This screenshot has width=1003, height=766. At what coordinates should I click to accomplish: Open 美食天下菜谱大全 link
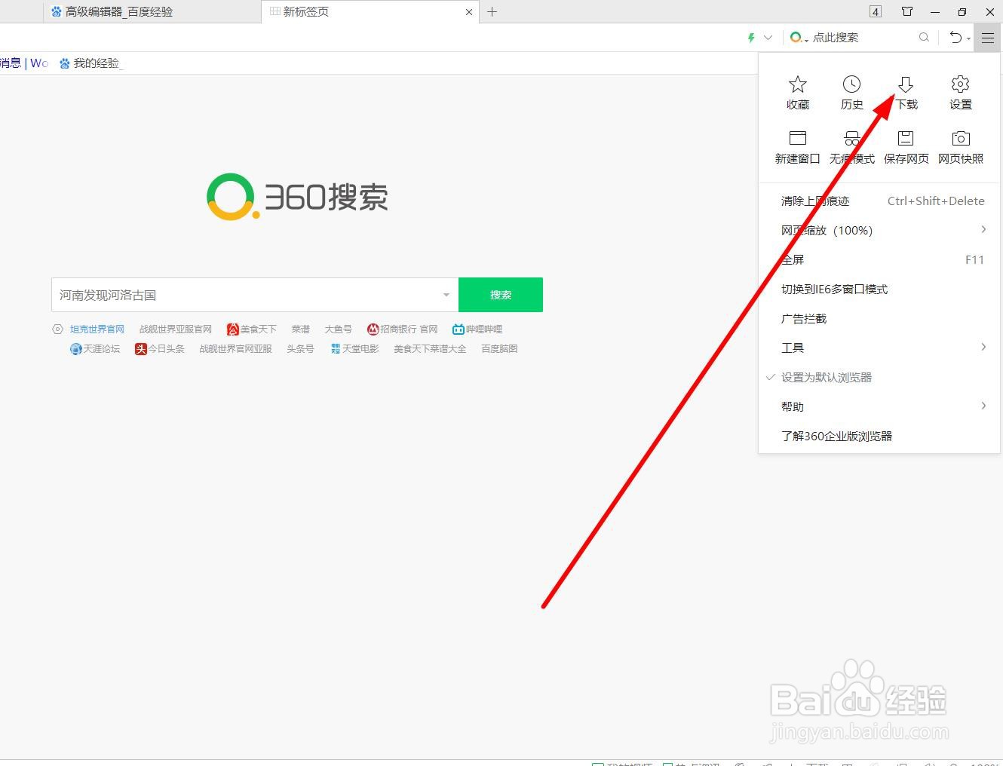(x=430, y=349)
